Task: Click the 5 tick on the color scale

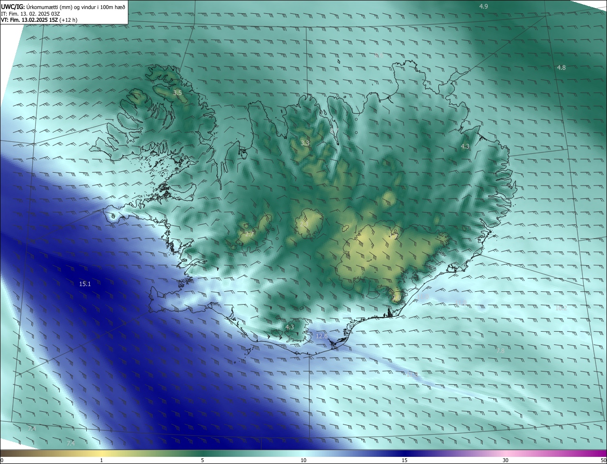Action: coord(202,460)
